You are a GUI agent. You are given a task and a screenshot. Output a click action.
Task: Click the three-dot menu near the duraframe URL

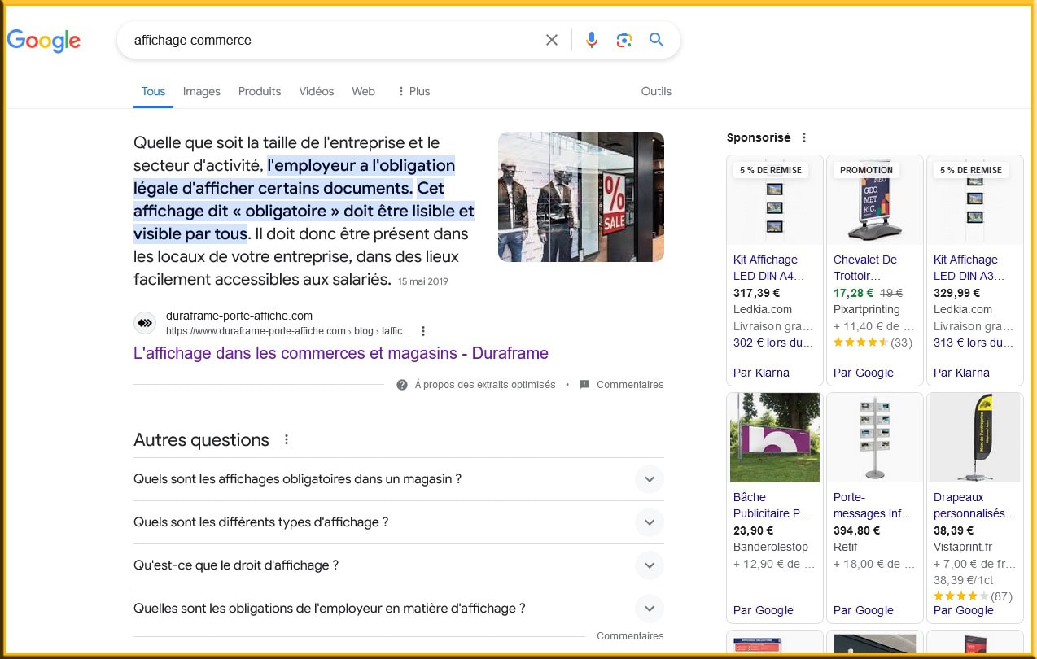[x=422, y=330]
